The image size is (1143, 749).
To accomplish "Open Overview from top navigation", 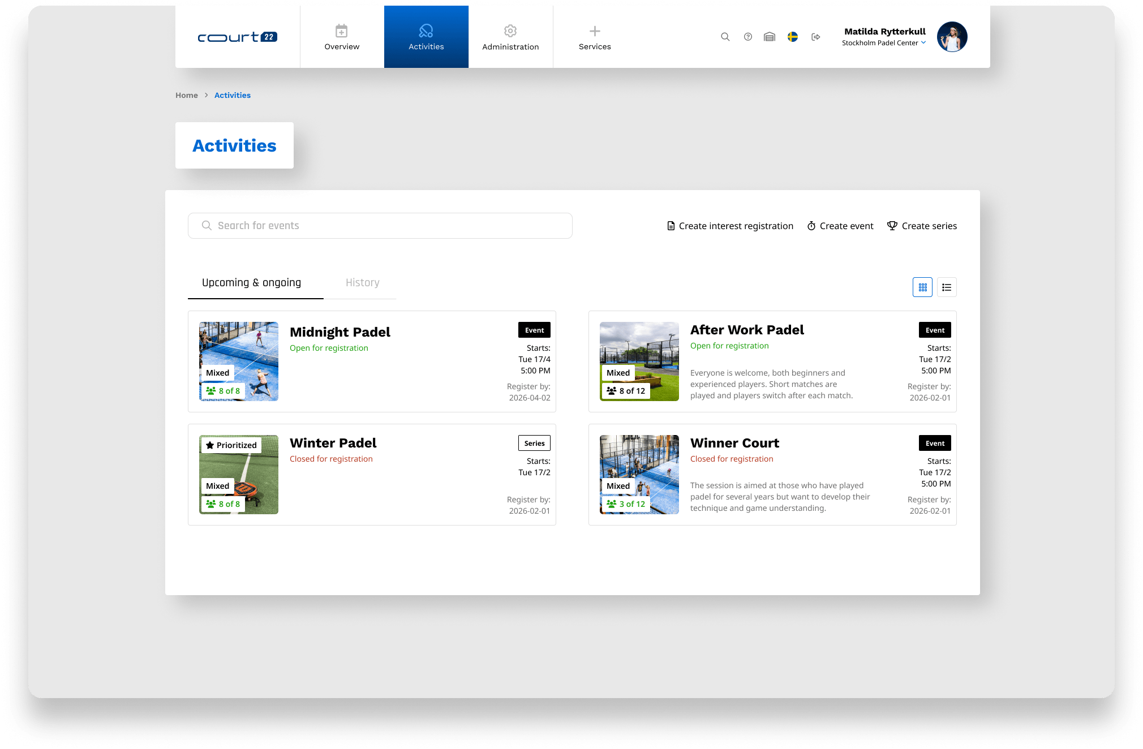I will tap(342, 37).
